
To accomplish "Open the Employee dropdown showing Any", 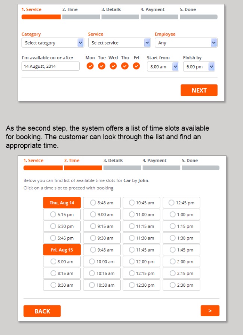I will (x=186, y=43).
